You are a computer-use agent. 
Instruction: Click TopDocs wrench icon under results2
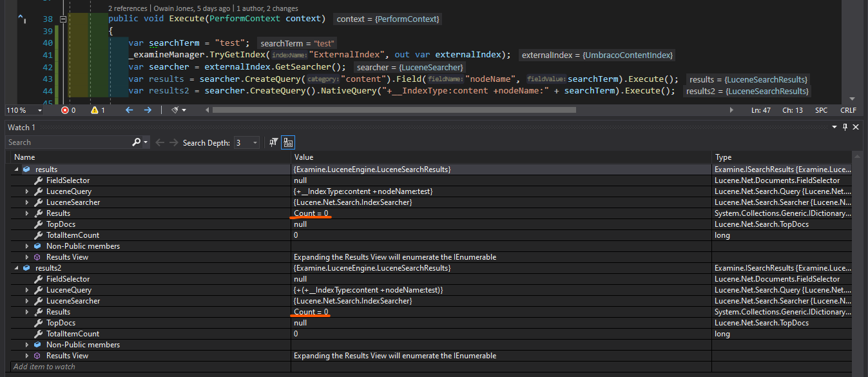coord(37,323)
